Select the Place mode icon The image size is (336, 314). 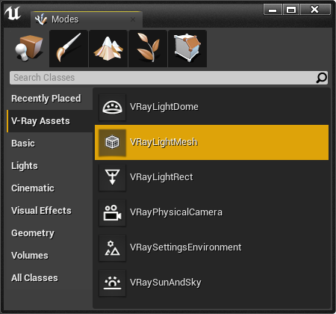click(x=29, y=49)
